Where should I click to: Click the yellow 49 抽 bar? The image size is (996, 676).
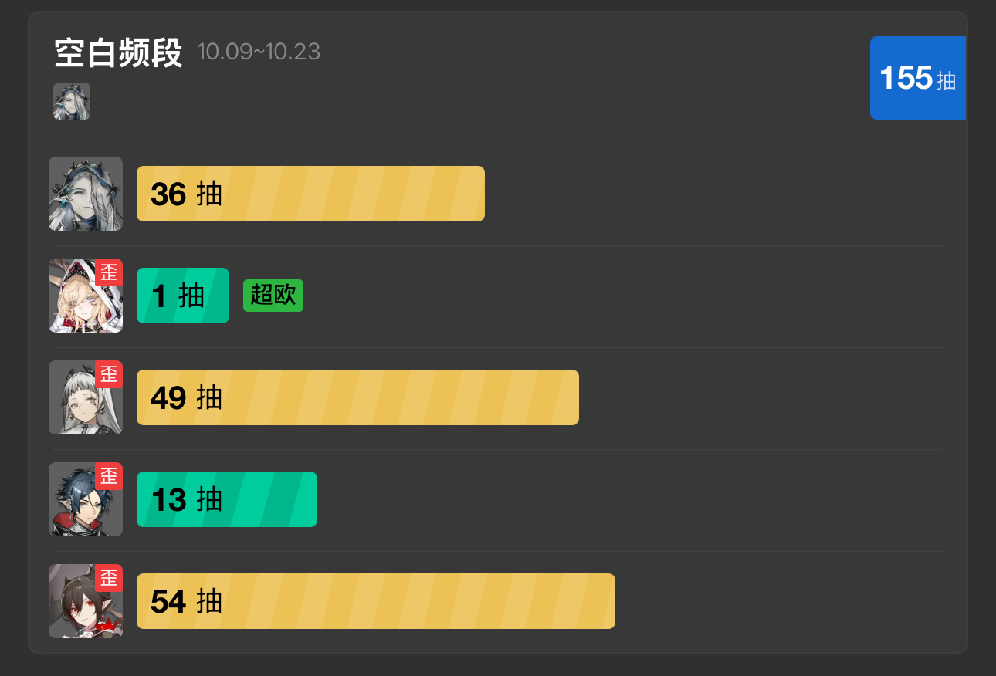click(357, 397)
